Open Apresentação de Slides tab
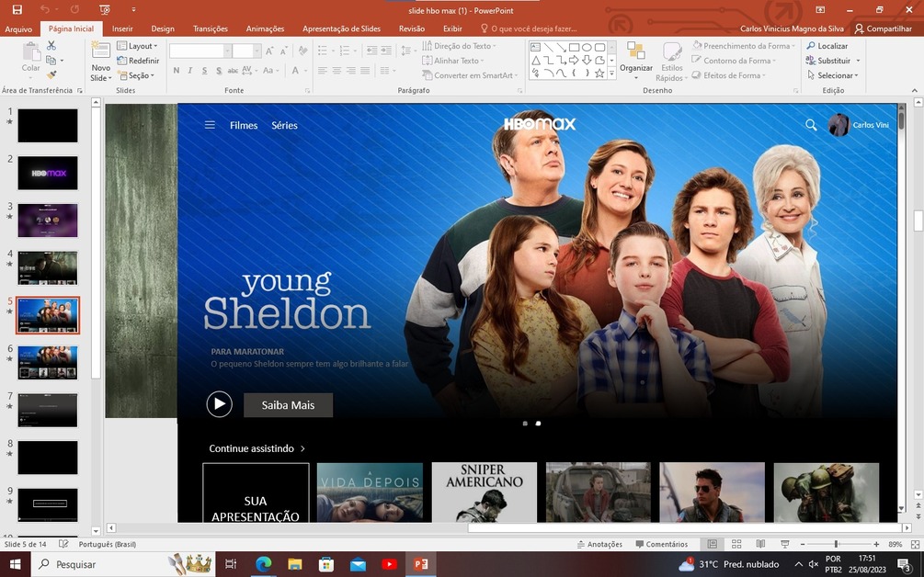The image size is (924, 577). coord(342,28)
